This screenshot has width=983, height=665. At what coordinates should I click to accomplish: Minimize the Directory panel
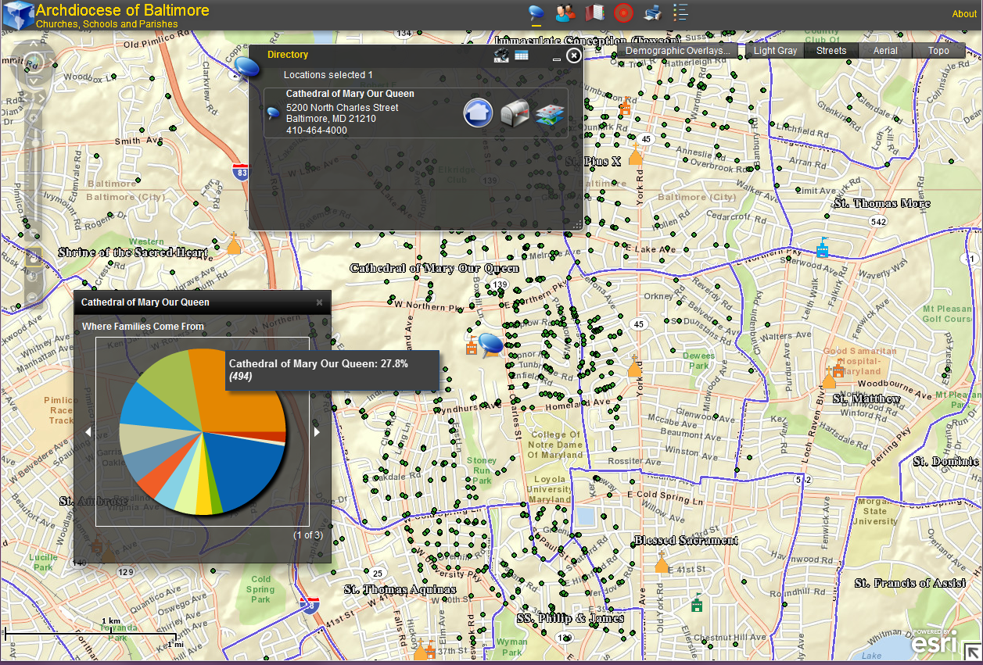(556, 59)
